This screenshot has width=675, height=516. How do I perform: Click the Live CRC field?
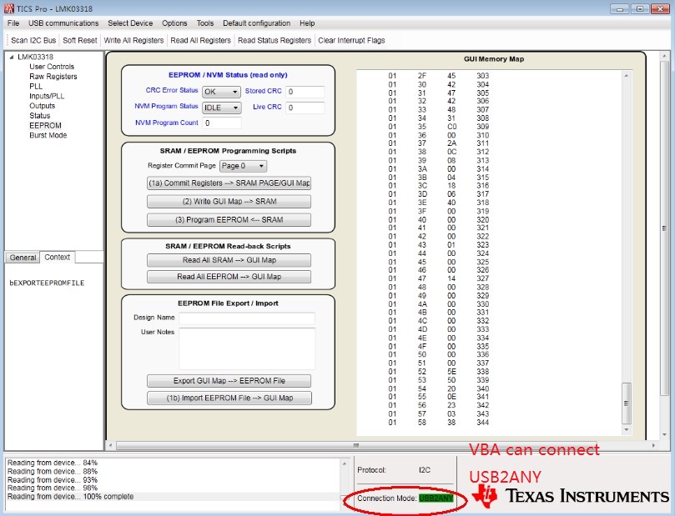point(305,108)
